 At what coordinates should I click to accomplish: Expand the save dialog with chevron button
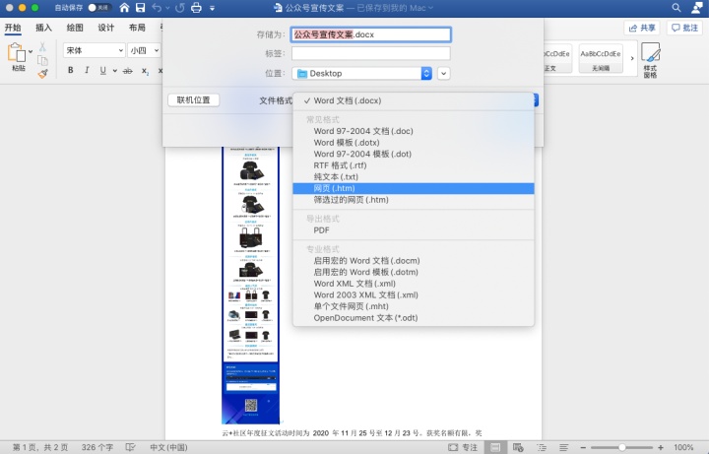443,73
